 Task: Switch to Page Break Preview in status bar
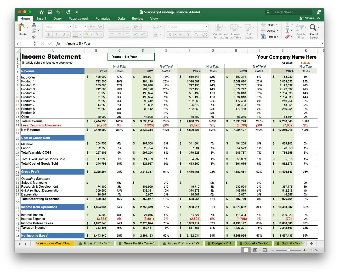click(x=264, y=250)
